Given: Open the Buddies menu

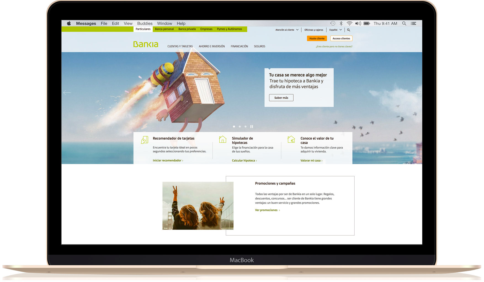Looking at the screenshot, I should [x=145, y=23].
